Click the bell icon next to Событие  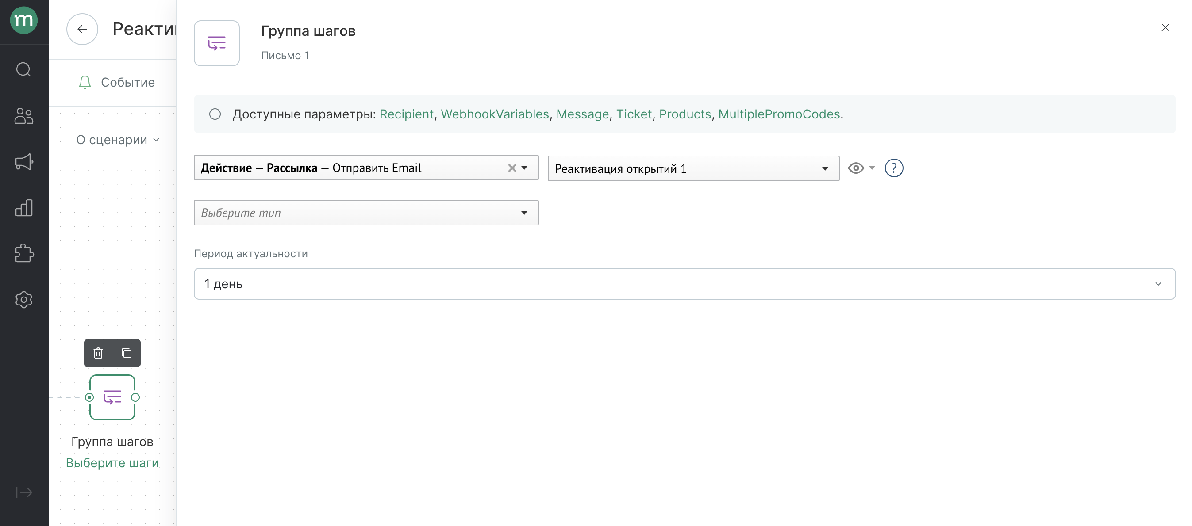coord(85,82)
